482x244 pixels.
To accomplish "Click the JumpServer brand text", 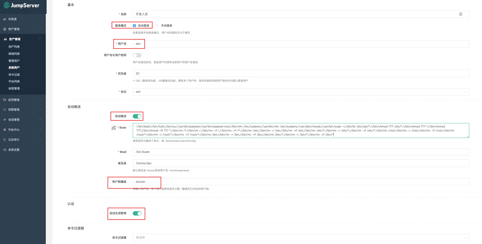I will click(x=25, y=5).
